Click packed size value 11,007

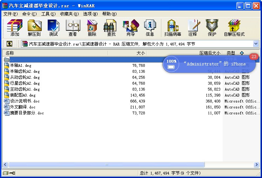click(x=214, y=113)
